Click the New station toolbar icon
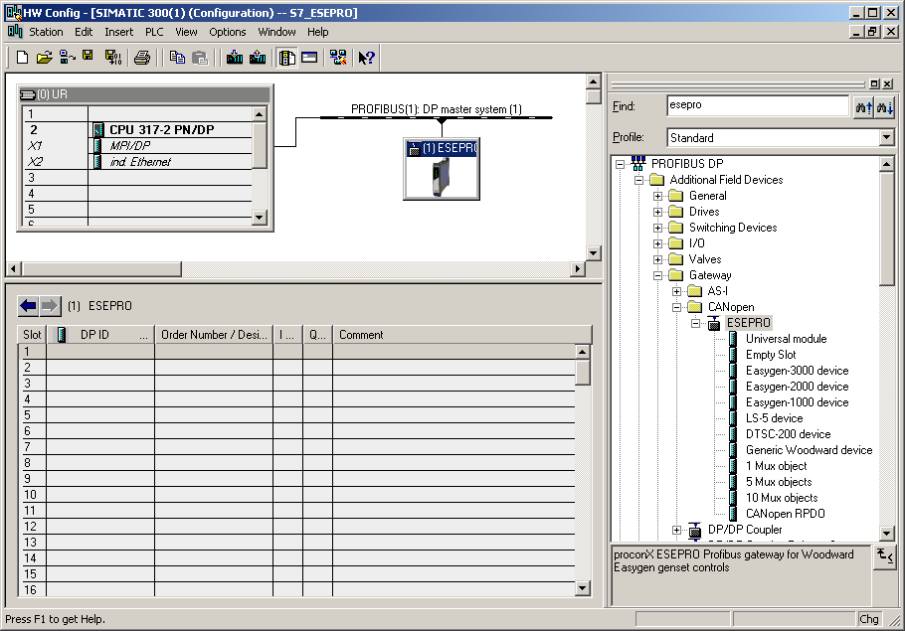 pyautogui.click(x=22, y=57)
